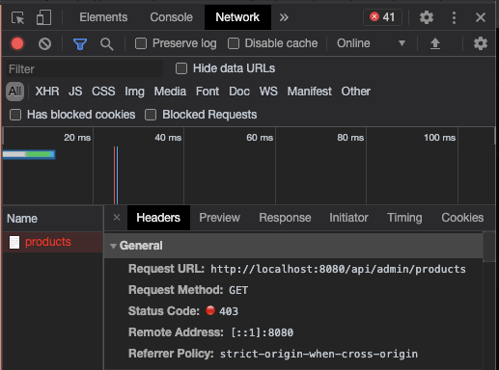Open the Timing details tab
The image size is (499, 370).
click(404, 218)
